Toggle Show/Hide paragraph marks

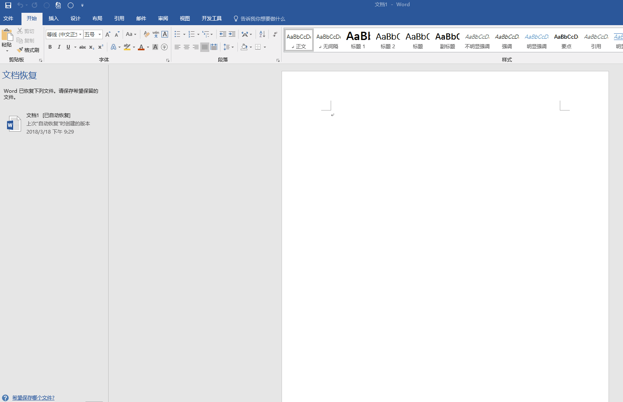275,34
